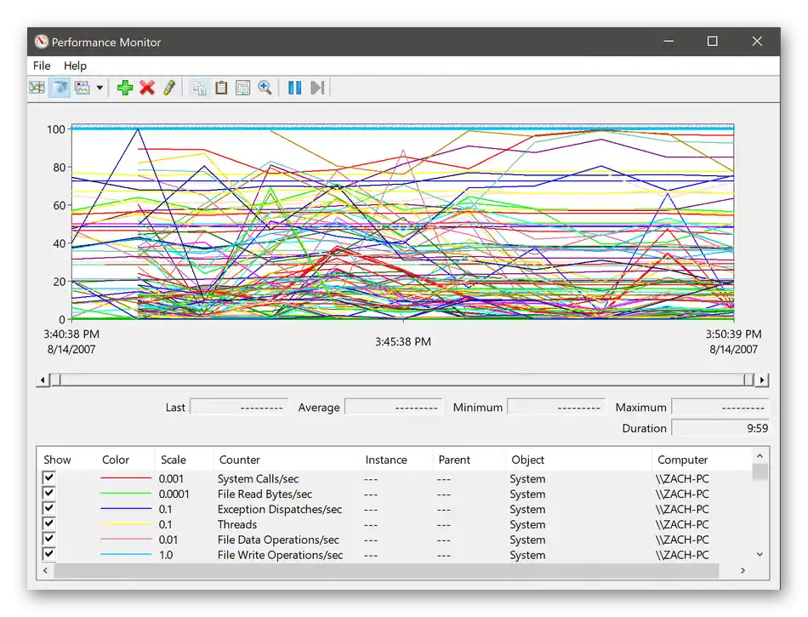Click the Copy Properties icon
This screenshot has height=617, width=808.
199,88
